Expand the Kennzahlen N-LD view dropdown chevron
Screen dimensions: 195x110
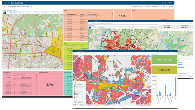[x=31, y=6]
